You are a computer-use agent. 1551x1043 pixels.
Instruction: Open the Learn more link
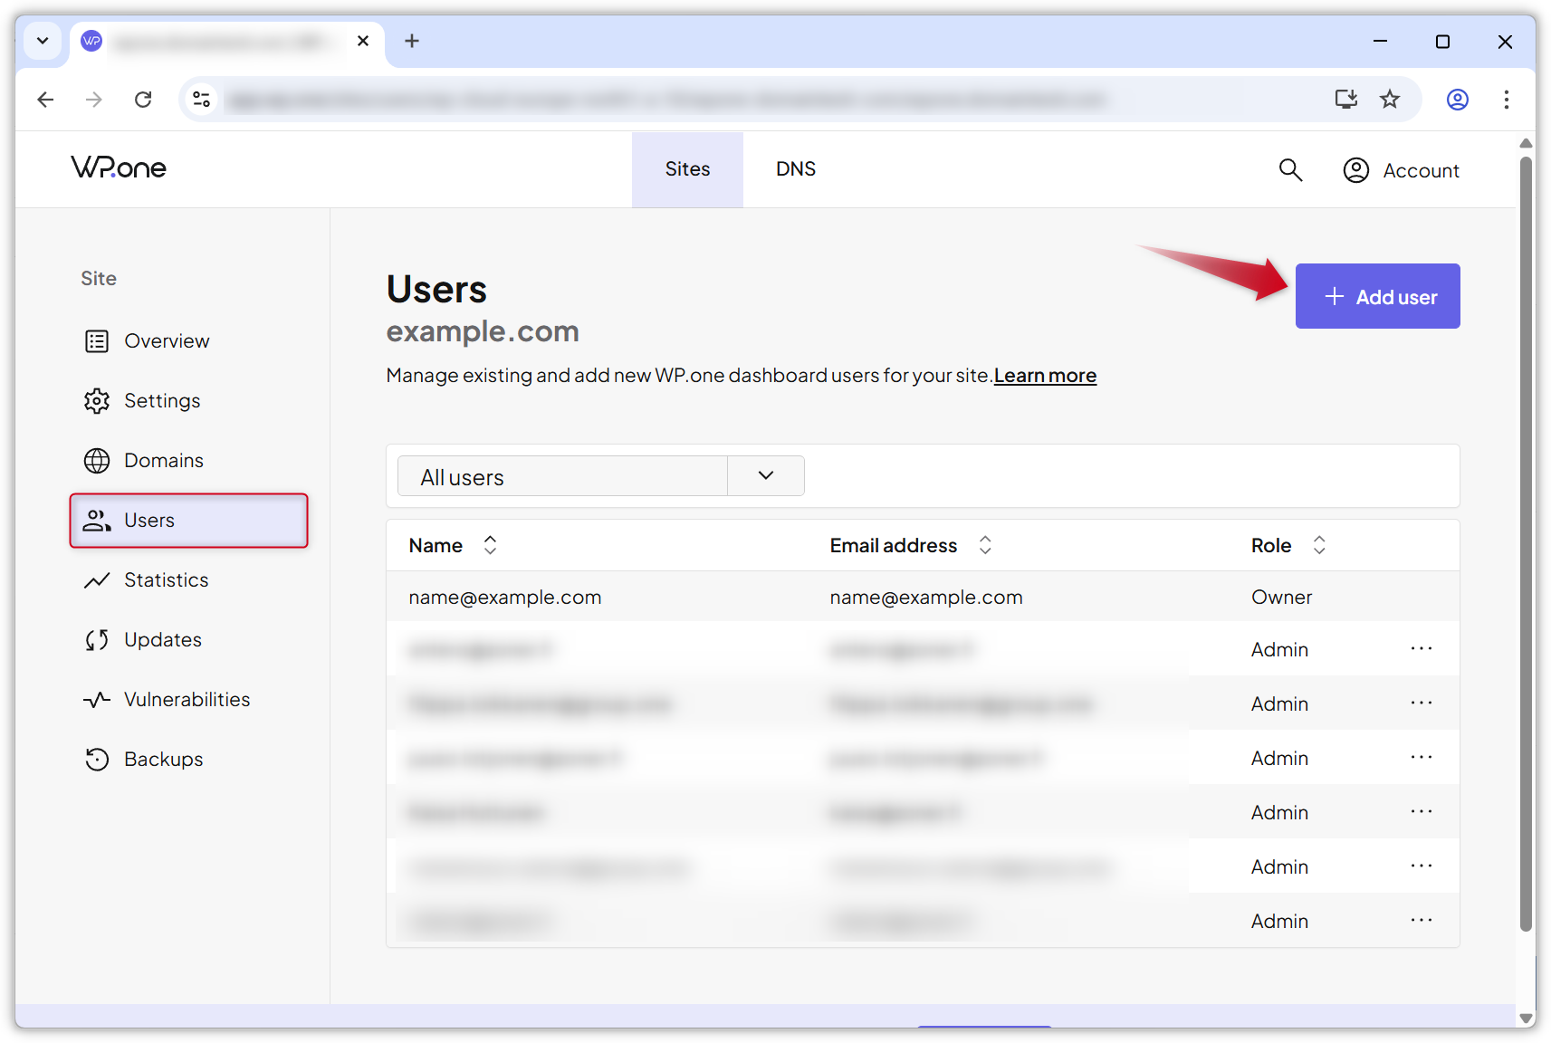(1045, 375)
